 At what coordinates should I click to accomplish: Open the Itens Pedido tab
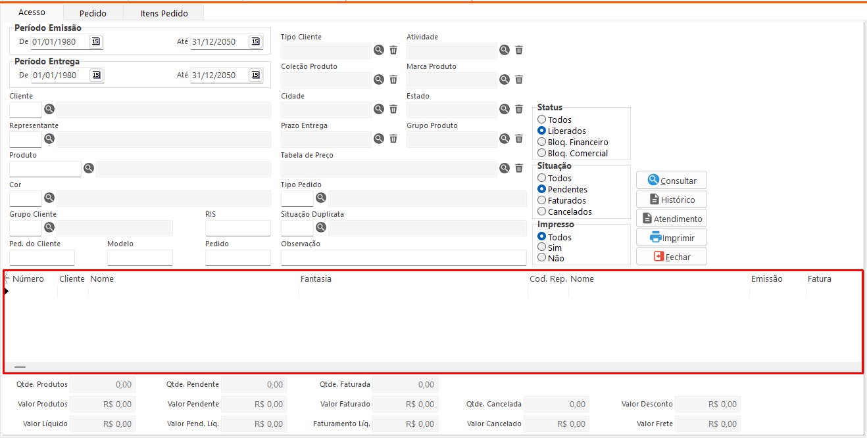click(164, 13)
